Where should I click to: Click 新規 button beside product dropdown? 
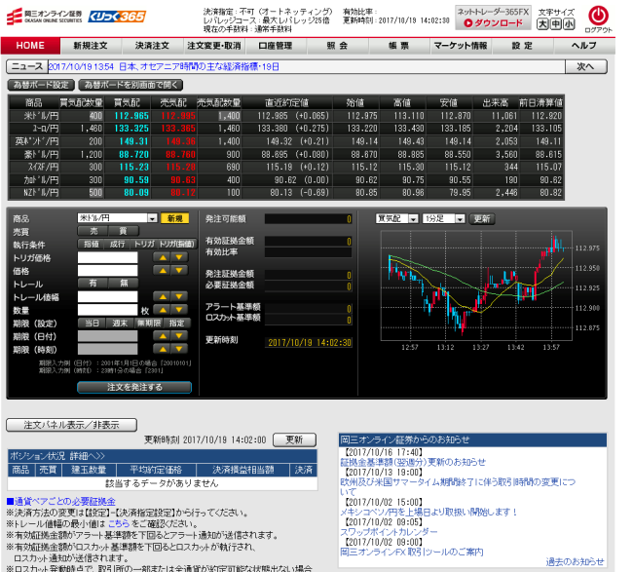click(174, 218)
